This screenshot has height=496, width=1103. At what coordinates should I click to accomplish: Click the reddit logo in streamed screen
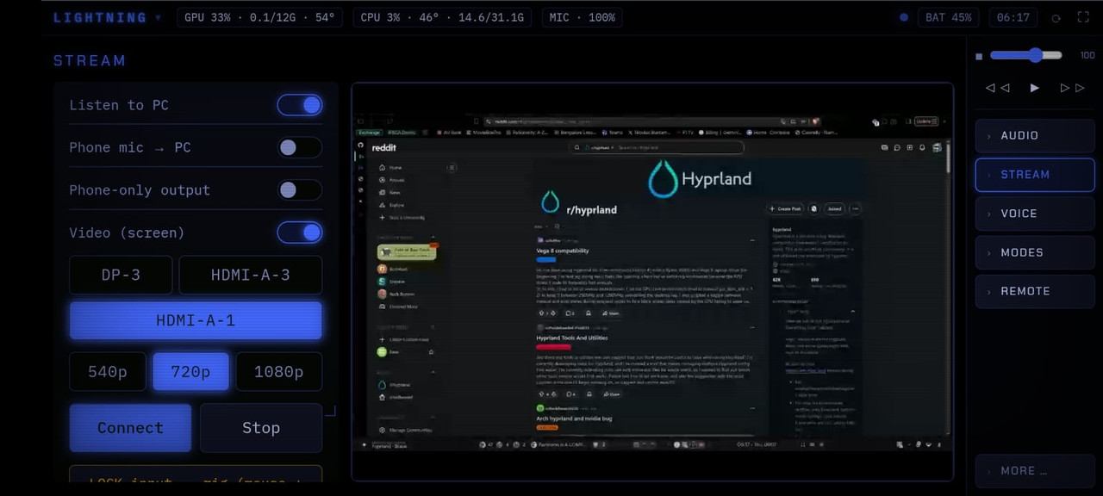coord(383,147)
